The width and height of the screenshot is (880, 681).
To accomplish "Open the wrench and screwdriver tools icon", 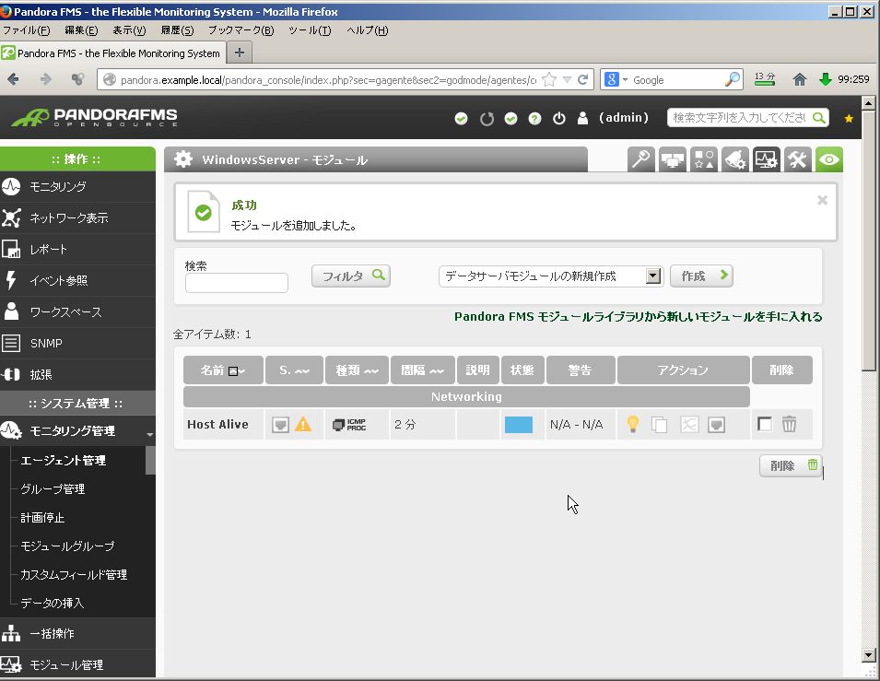I will coord(797,159).
